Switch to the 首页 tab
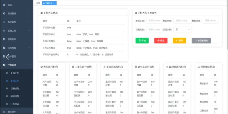The image size is (228, 114). (x=38, y=3)
